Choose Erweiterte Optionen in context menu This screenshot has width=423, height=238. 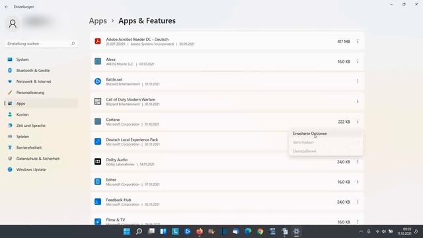[326, 134]
